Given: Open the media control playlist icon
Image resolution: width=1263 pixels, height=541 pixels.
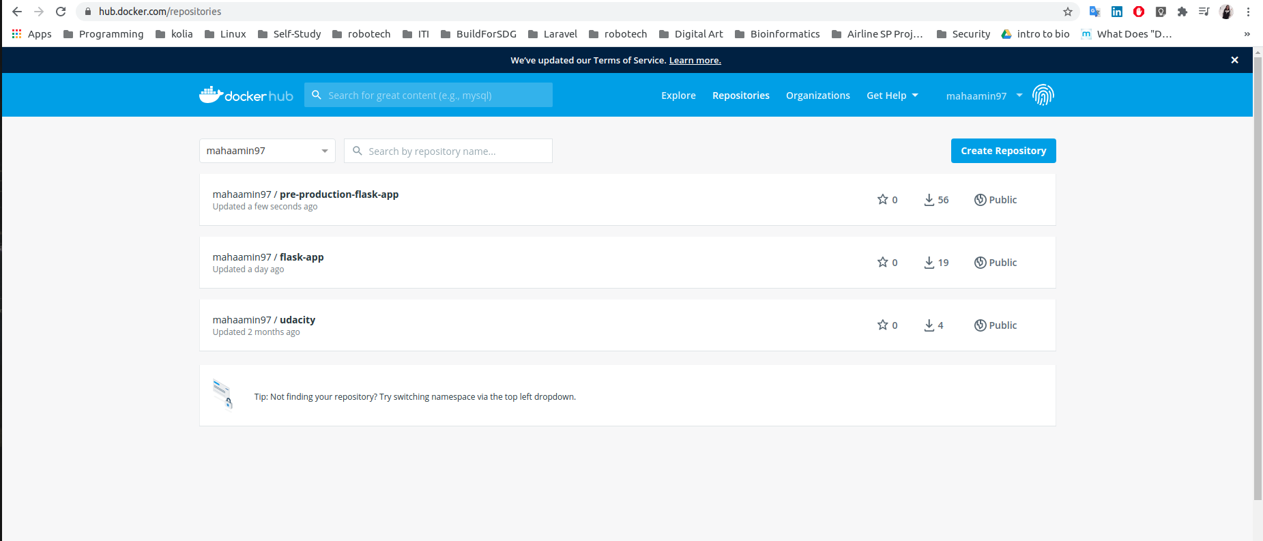Looking at the screenshot, I should pos(1204,12).
